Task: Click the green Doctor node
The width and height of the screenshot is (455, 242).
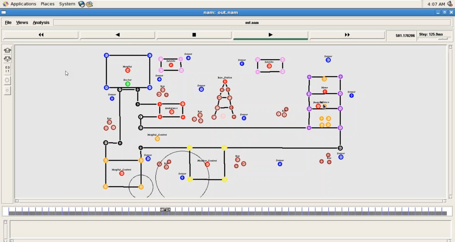Action: (128, 84)
